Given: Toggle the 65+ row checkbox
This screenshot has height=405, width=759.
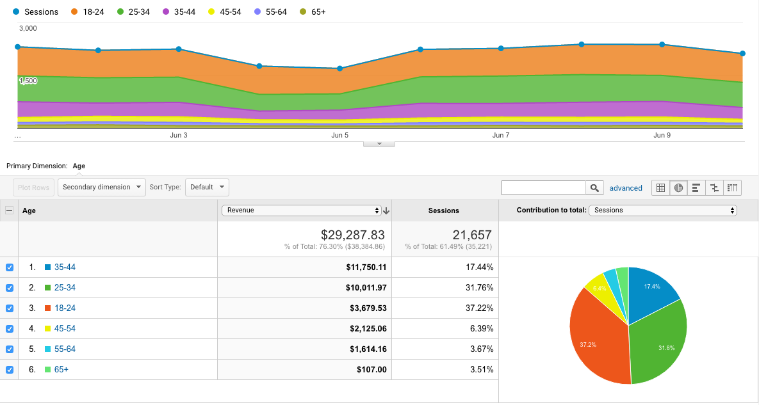Looking at the screenshot, I should 10,370.
